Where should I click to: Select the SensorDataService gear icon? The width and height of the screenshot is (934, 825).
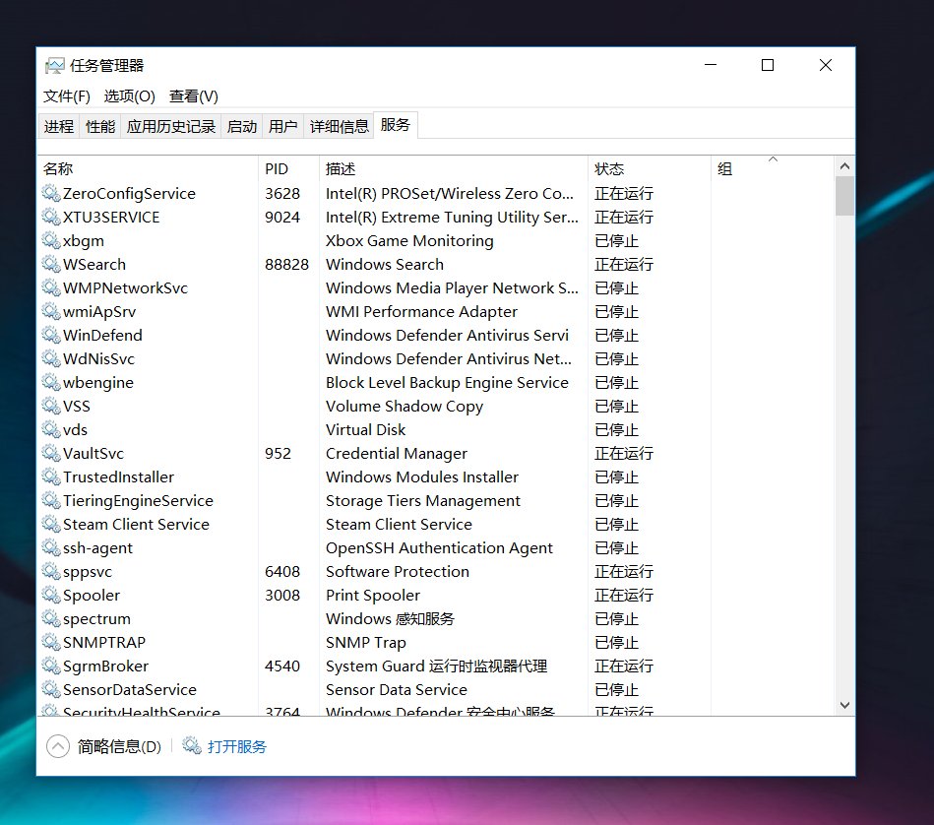51,689
